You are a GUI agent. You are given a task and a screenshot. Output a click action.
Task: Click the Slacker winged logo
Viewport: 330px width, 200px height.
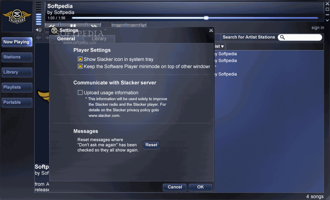[x=17, y=17]
